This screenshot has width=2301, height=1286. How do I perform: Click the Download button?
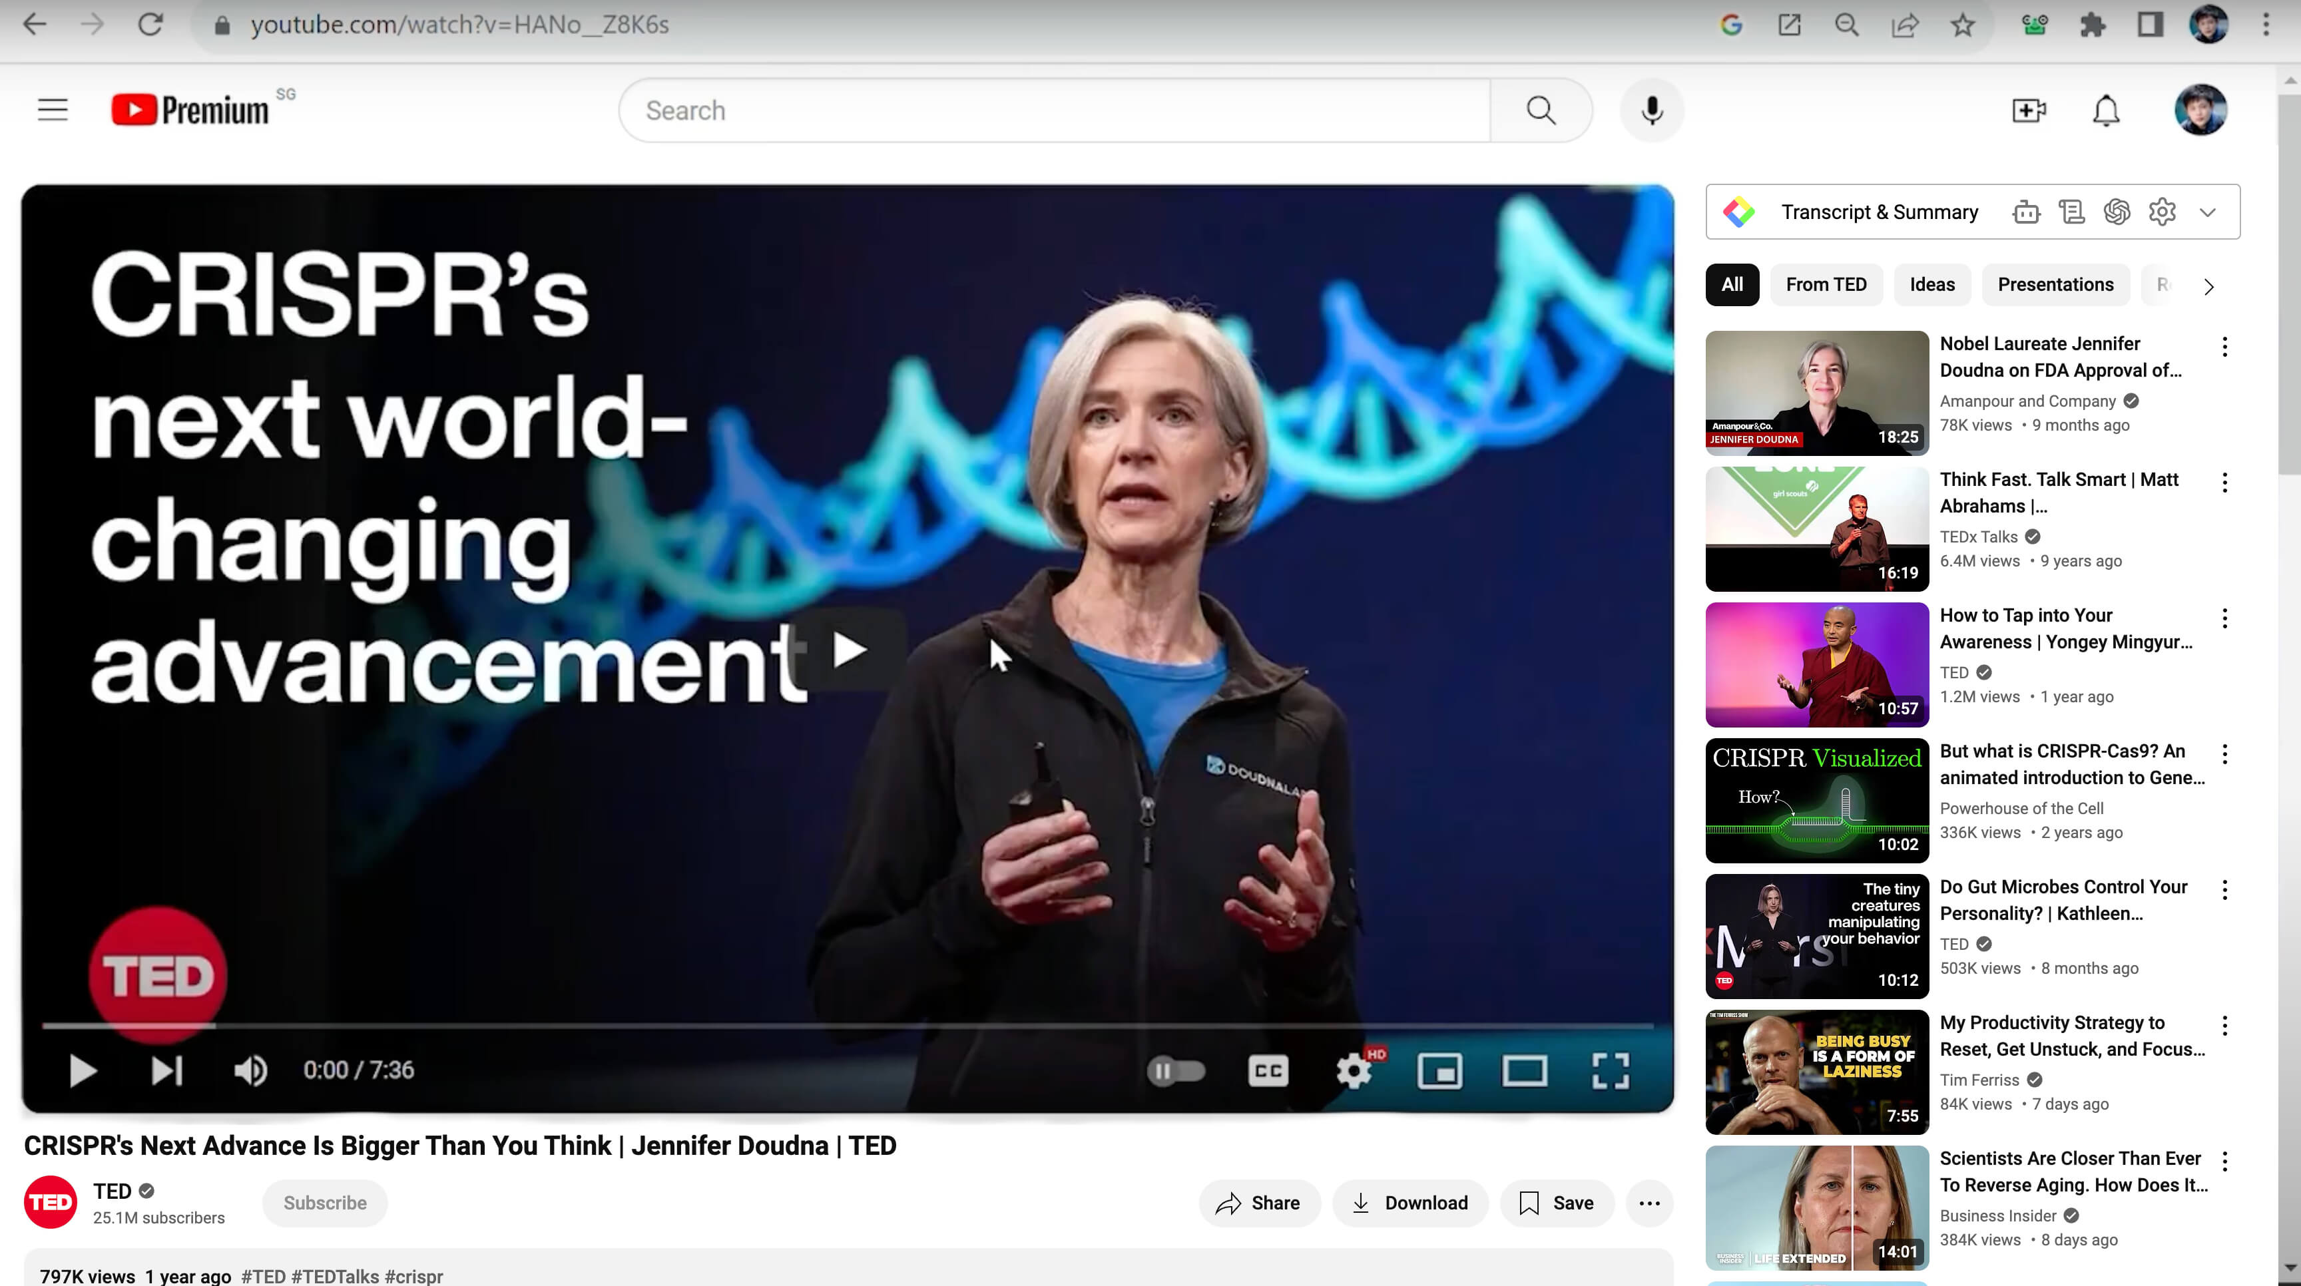pyautogui.click(x=1409, y=1203)
